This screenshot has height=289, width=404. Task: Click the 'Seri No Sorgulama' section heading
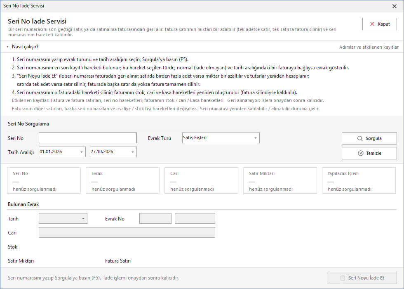[28, 124]
